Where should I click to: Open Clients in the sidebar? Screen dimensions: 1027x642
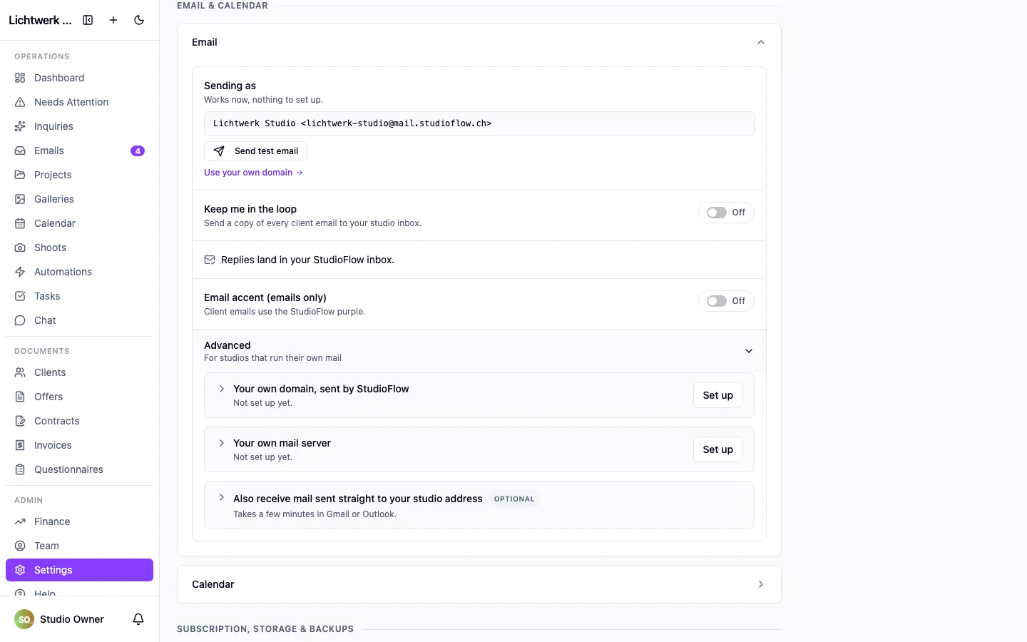pyautogui.click(x=79, y=372)
